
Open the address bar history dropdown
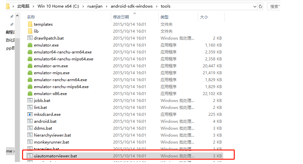tap(255, 7)
